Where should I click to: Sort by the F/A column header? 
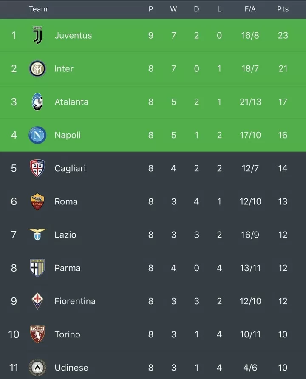(250, 9)
